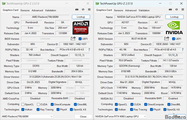The width and height of the screenshot is (187, 120).
Task: Click the refresh icon in the NVIDIA window
Action: pos(176,9)
